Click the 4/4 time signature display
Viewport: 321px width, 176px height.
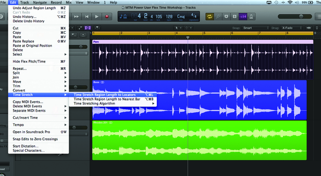(x=194, y=16)
